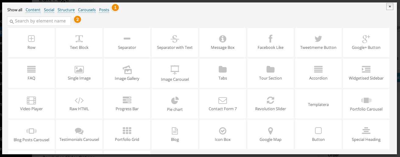
Task: Insert a Text Block element
Action: coord(79,42)
